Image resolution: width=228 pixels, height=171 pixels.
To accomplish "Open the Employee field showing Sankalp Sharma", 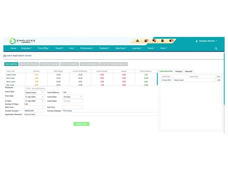I will 41,88.
